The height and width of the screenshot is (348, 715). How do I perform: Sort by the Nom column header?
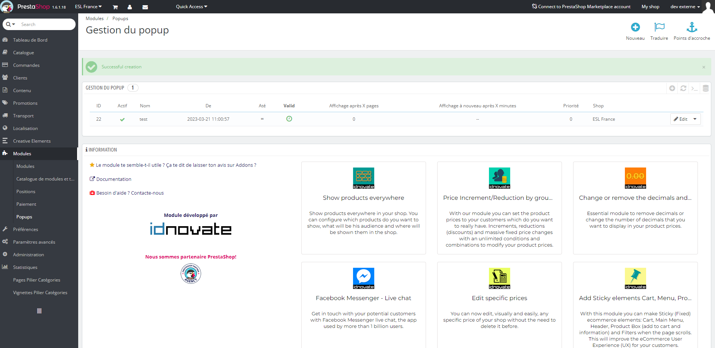coord(145,106)
